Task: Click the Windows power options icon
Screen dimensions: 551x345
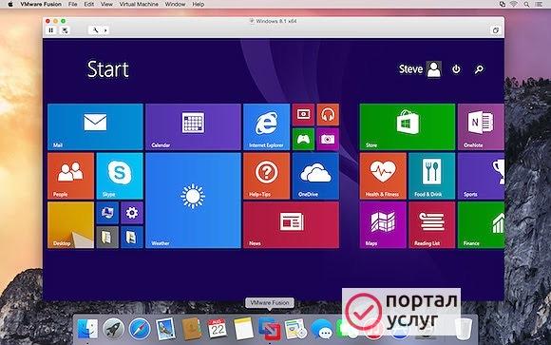Action: pos(456,69)
